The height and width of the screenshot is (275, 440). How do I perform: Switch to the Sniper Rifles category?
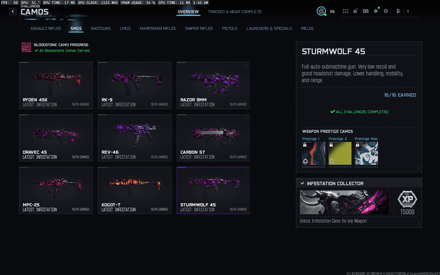[x=199, y=29]
